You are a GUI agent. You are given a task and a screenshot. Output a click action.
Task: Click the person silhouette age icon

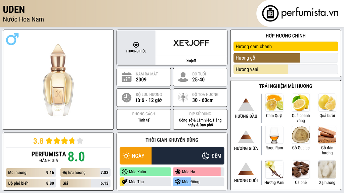click(x=183, y=77)
